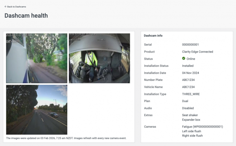Select the Dashcam health heading
The height and width of the screenshot is (146, 236).
pyautogui.click(x=26, y=16)
